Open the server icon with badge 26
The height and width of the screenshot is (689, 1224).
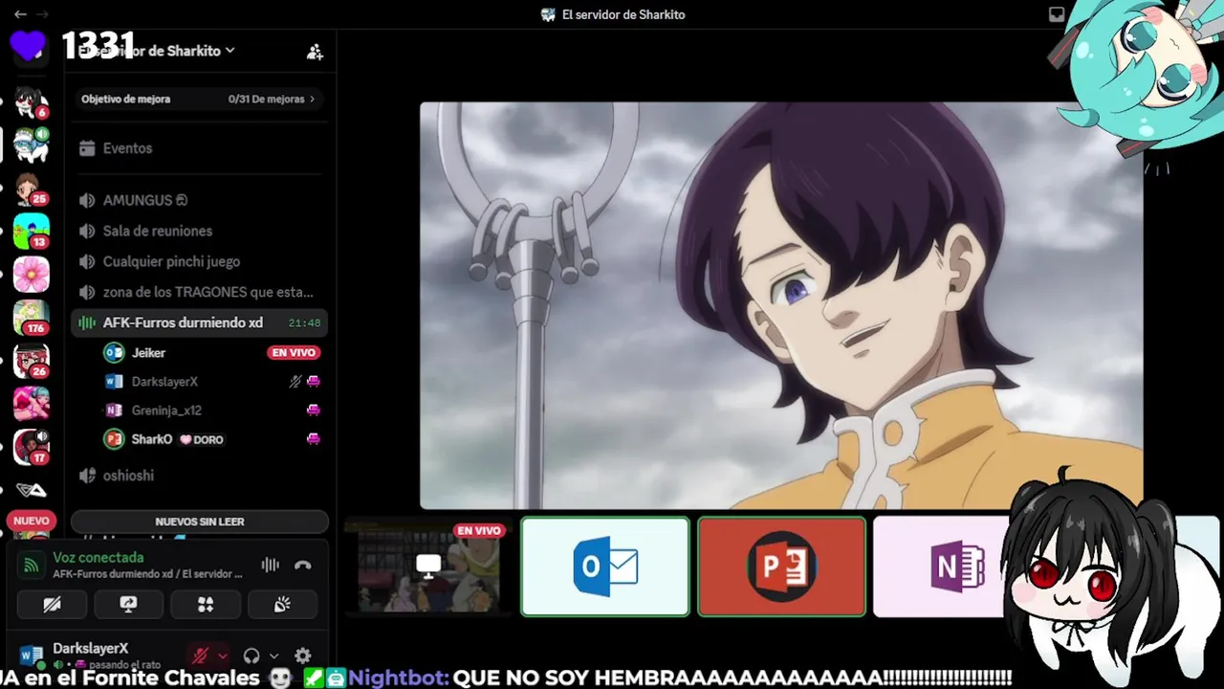(x=32, y=361)
